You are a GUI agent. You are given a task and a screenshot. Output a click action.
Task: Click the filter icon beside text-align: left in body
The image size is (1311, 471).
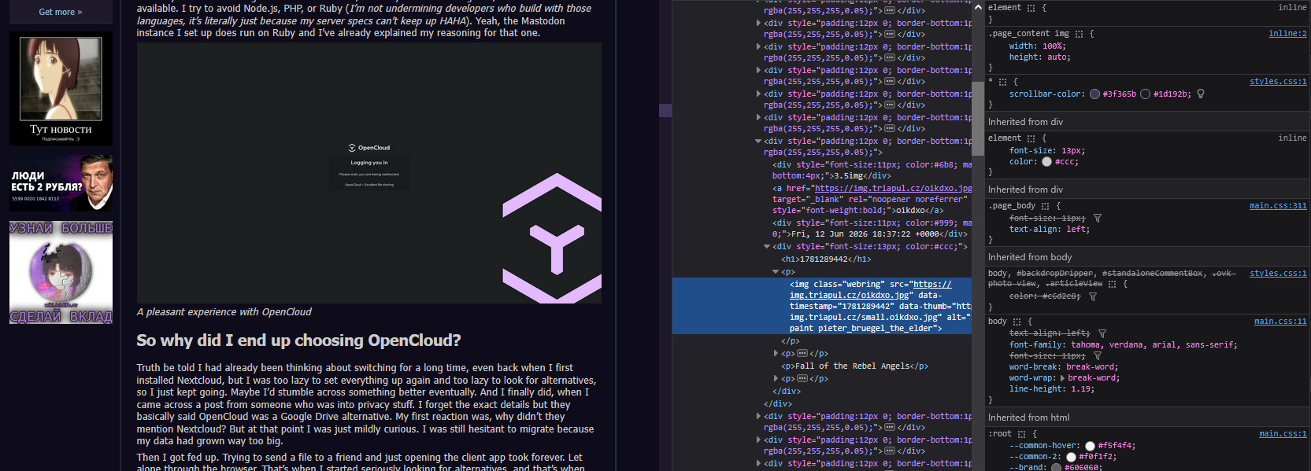[1102, 333]
